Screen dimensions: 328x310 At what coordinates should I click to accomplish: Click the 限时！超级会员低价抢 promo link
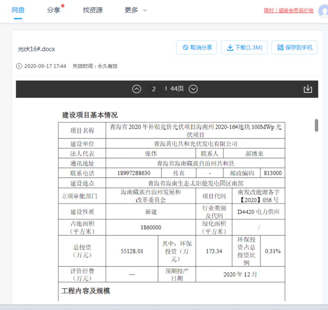click(289, 11)
